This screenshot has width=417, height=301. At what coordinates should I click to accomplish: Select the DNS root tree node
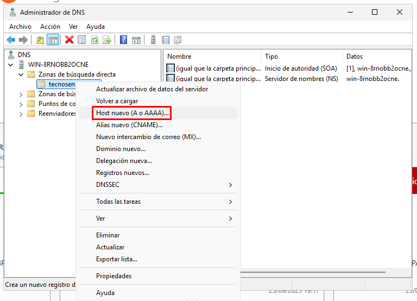click(x=24, y=55)
